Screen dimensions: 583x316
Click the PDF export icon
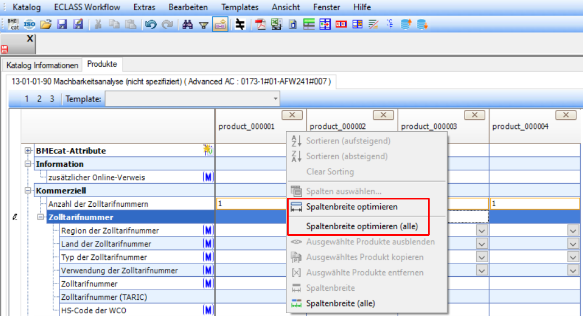tap(260, 24)
